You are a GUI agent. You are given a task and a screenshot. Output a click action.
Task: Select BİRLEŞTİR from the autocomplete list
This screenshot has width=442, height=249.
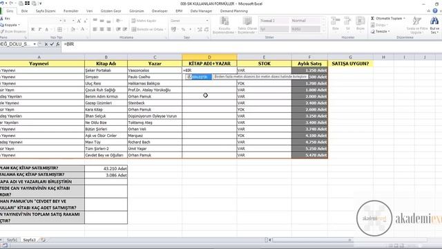coord(199,77)
